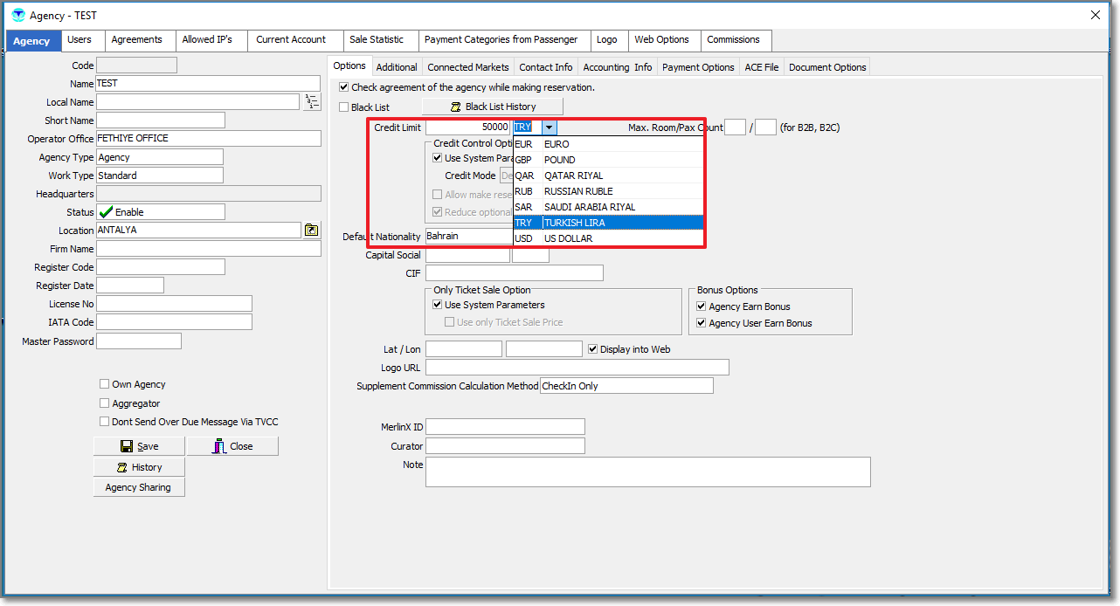This screenshot has width=1120, height=606.
Task: Close the Agency - TEST window
Action: coord(1096,15)
